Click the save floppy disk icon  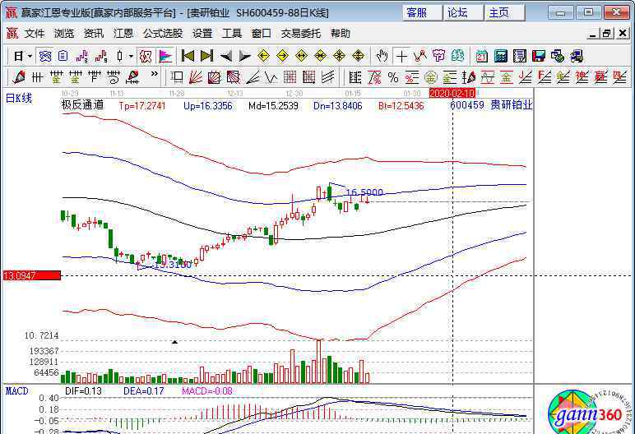pos(539,56)
